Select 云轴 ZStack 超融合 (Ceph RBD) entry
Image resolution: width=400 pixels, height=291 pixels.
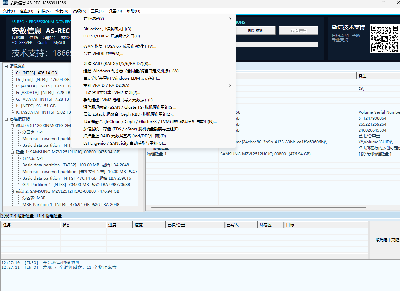pyautogui.click(x=153, y=114)
